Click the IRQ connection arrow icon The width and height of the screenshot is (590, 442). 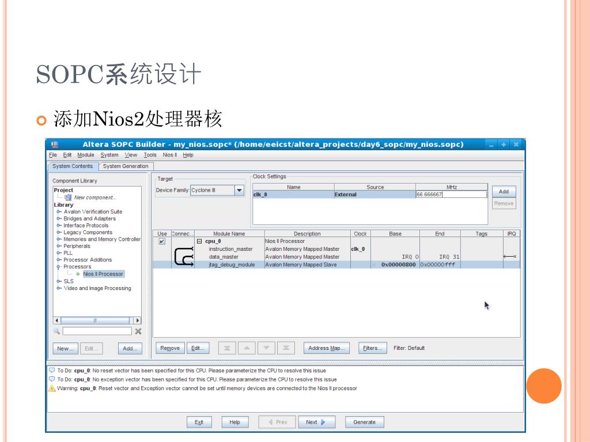pos(510,257)
